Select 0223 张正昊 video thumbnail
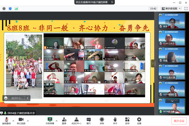This screenshot has height=126, width=189. point(172,72)
